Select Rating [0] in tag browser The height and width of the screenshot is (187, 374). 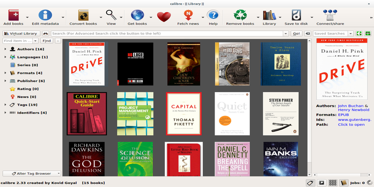pyautogui.click(x=28, y=89)
